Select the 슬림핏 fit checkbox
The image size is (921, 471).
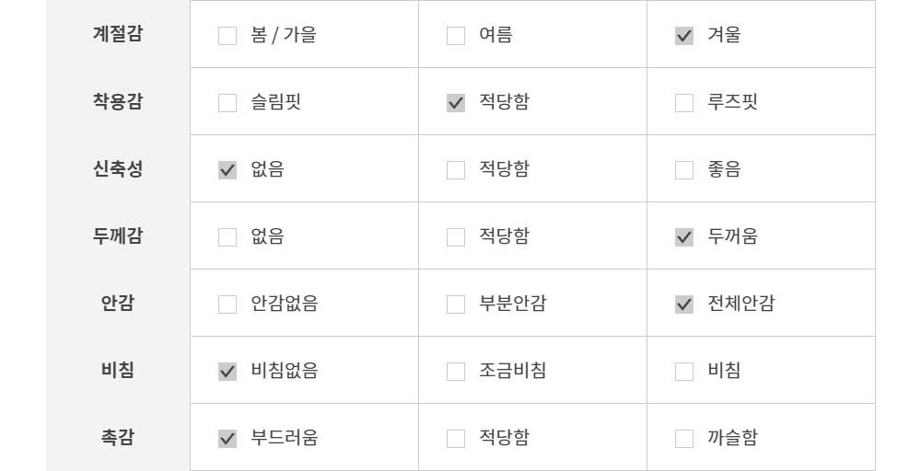227,103
